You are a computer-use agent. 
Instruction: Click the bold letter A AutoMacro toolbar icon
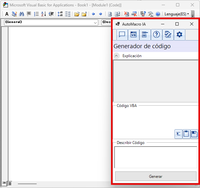7,14
